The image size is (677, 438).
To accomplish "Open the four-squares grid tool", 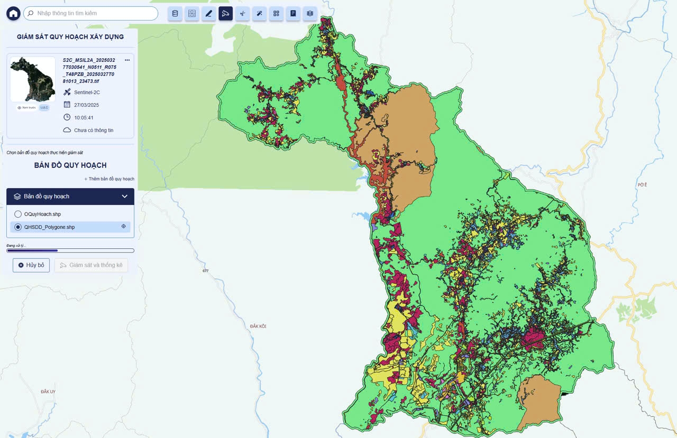I will click(276, 14).
